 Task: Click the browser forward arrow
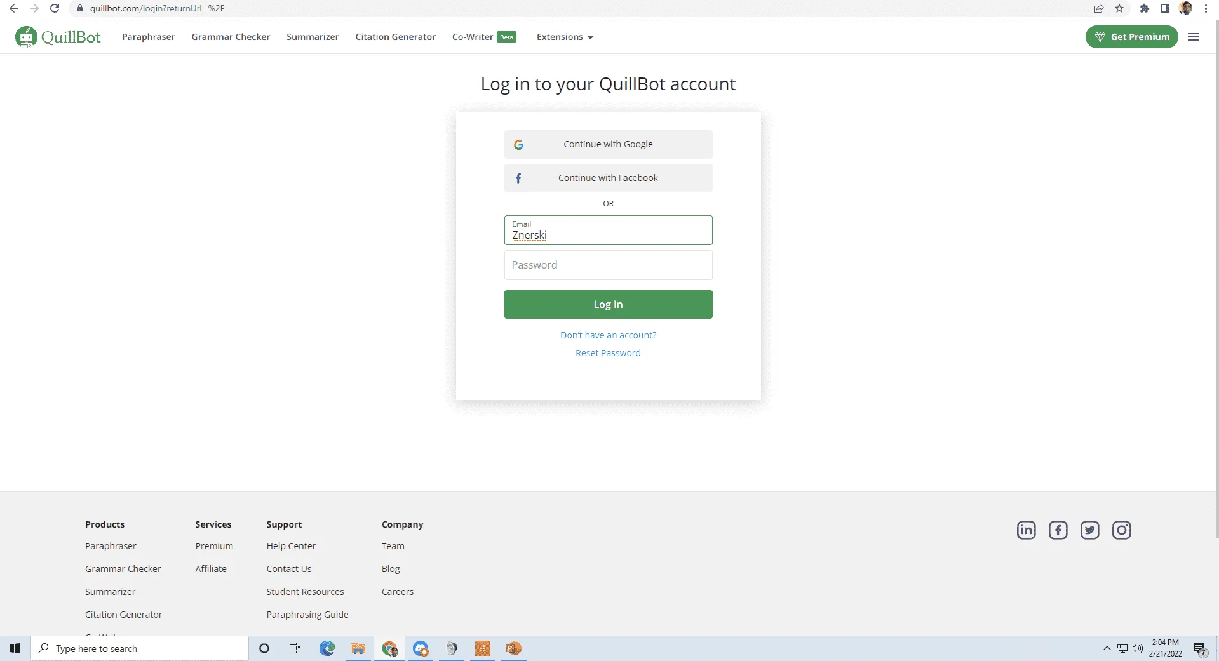(x=34, y=8)
